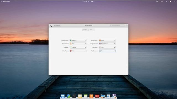Expand the Calendar default app dropdown
Image resolution: width=177 pixels, height=99 pixels.
tap(78, 47)
